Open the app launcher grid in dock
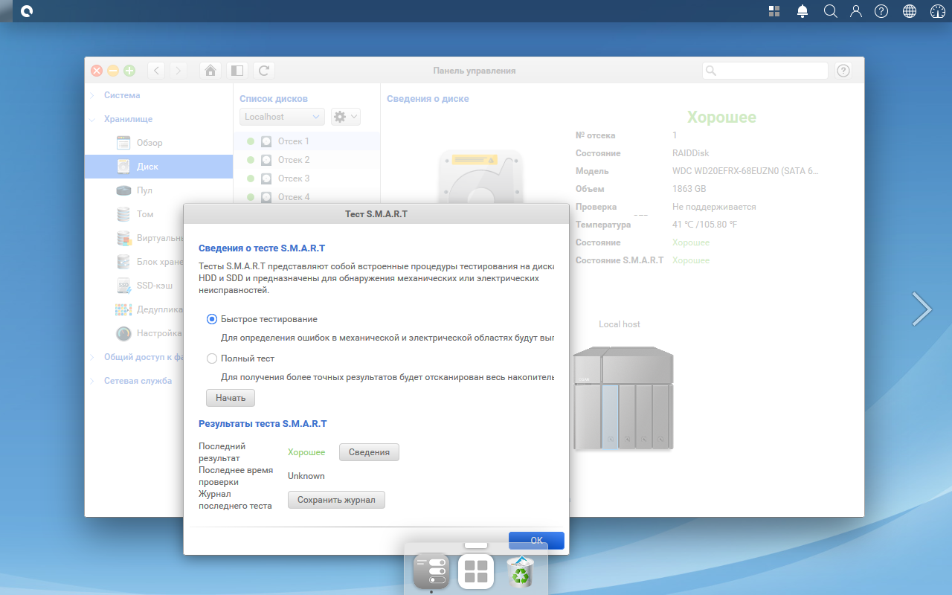 click(x=476, y=571)
